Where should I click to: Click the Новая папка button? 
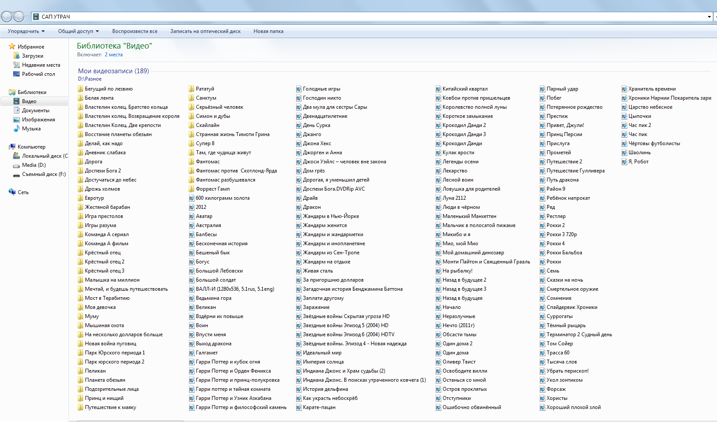pos(268,31)
